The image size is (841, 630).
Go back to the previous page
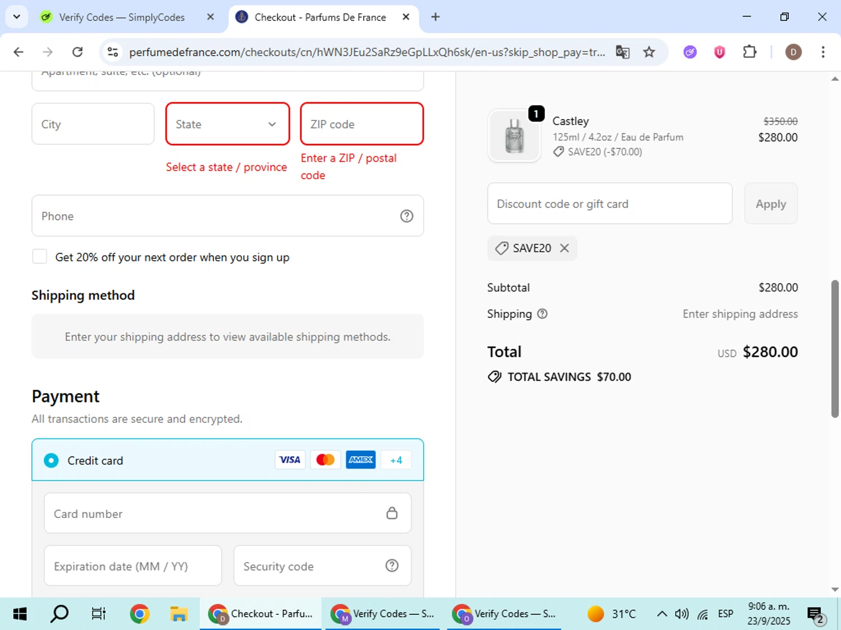click(19, 52)
